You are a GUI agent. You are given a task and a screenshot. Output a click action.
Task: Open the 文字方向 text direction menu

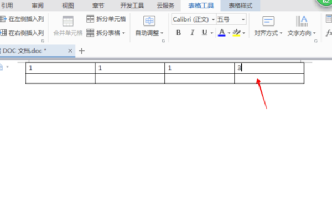pos(302,33)
